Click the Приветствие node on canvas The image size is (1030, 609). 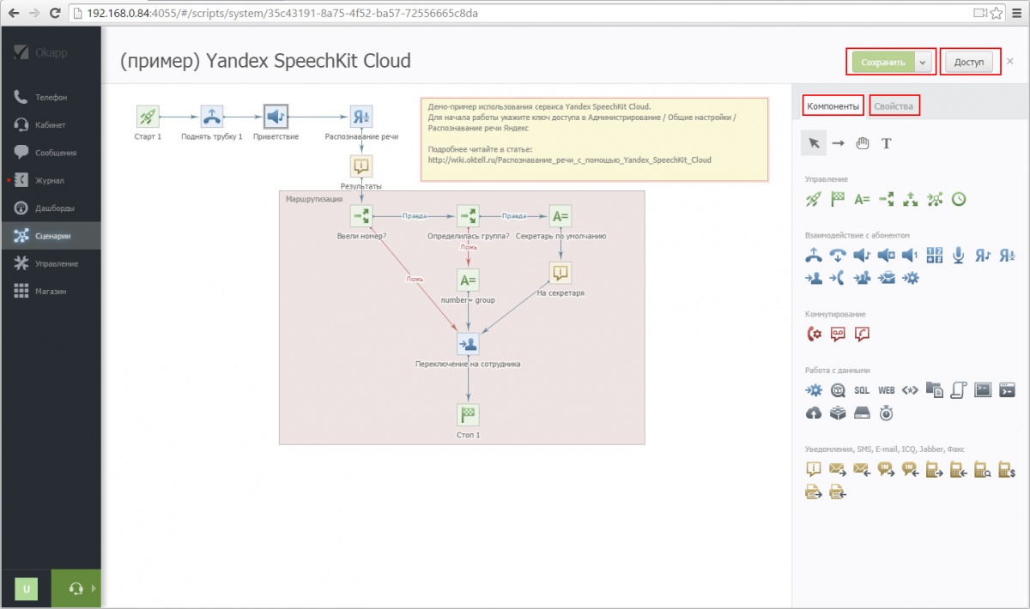pyautogui.click(x=276, y=117)
